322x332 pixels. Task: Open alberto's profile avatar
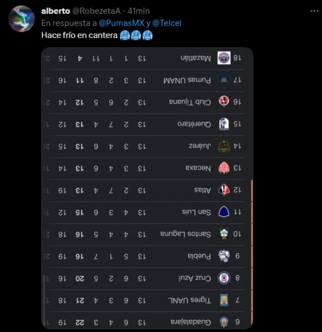coord(21,19)
